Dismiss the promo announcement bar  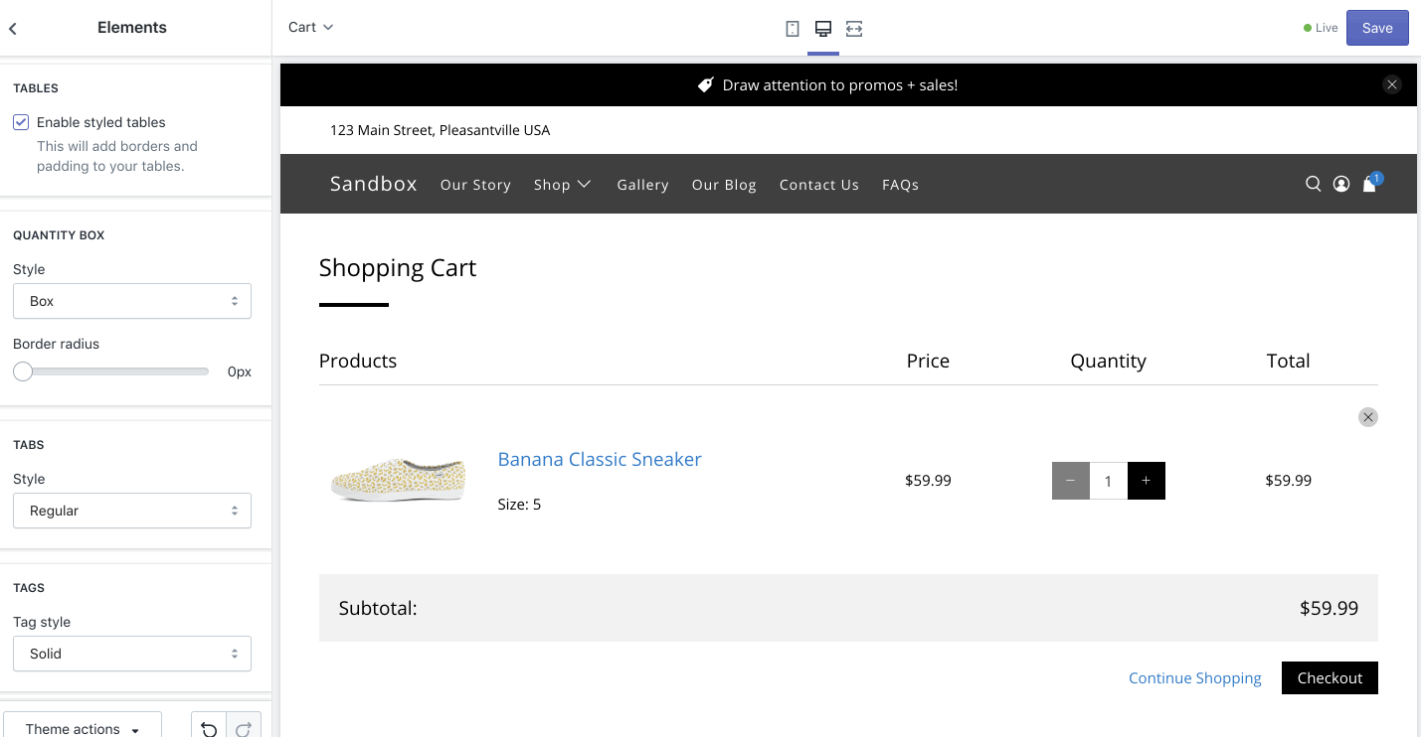coord(1391,85)
